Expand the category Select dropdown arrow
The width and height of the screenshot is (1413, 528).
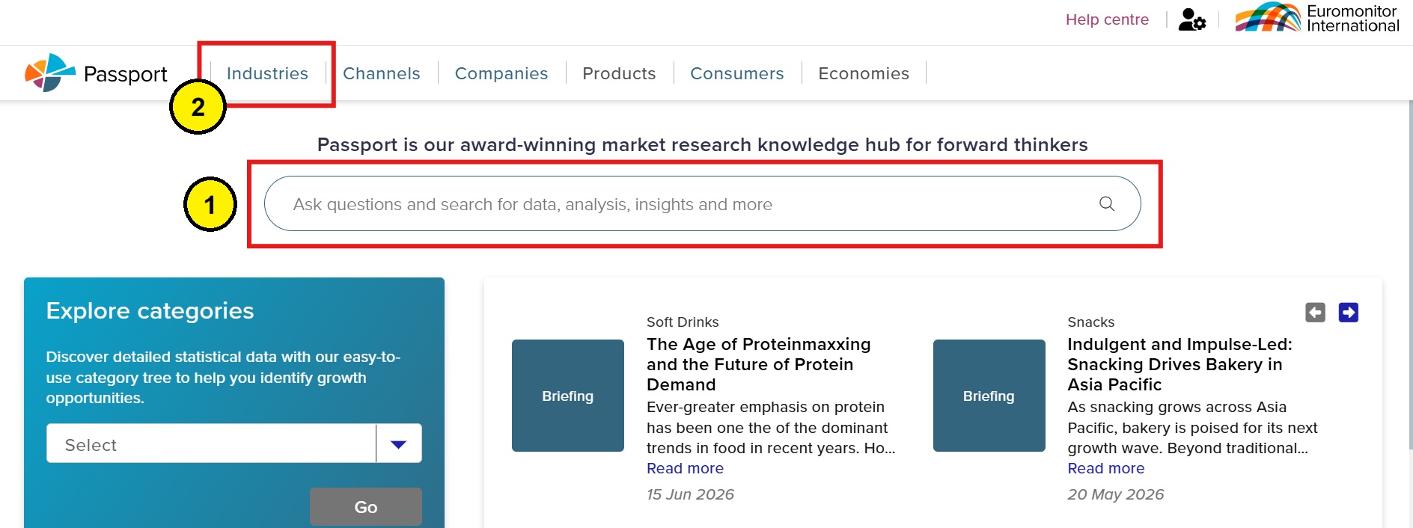(x=399, y=444)
